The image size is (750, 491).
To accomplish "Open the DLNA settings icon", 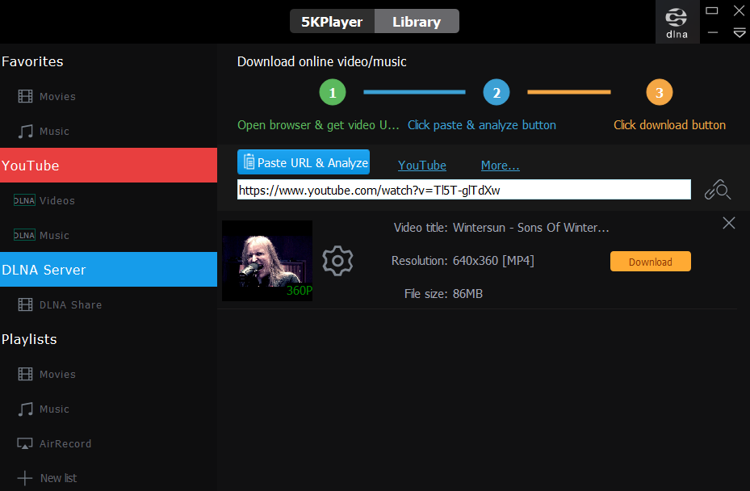I will coord(677,23).
